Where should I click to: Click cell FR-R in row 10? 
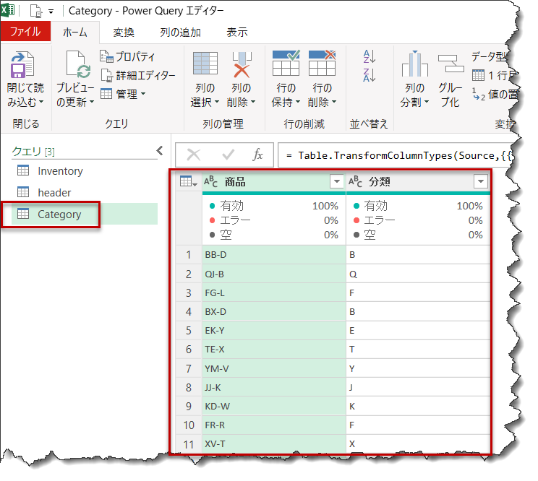point(274,425)
